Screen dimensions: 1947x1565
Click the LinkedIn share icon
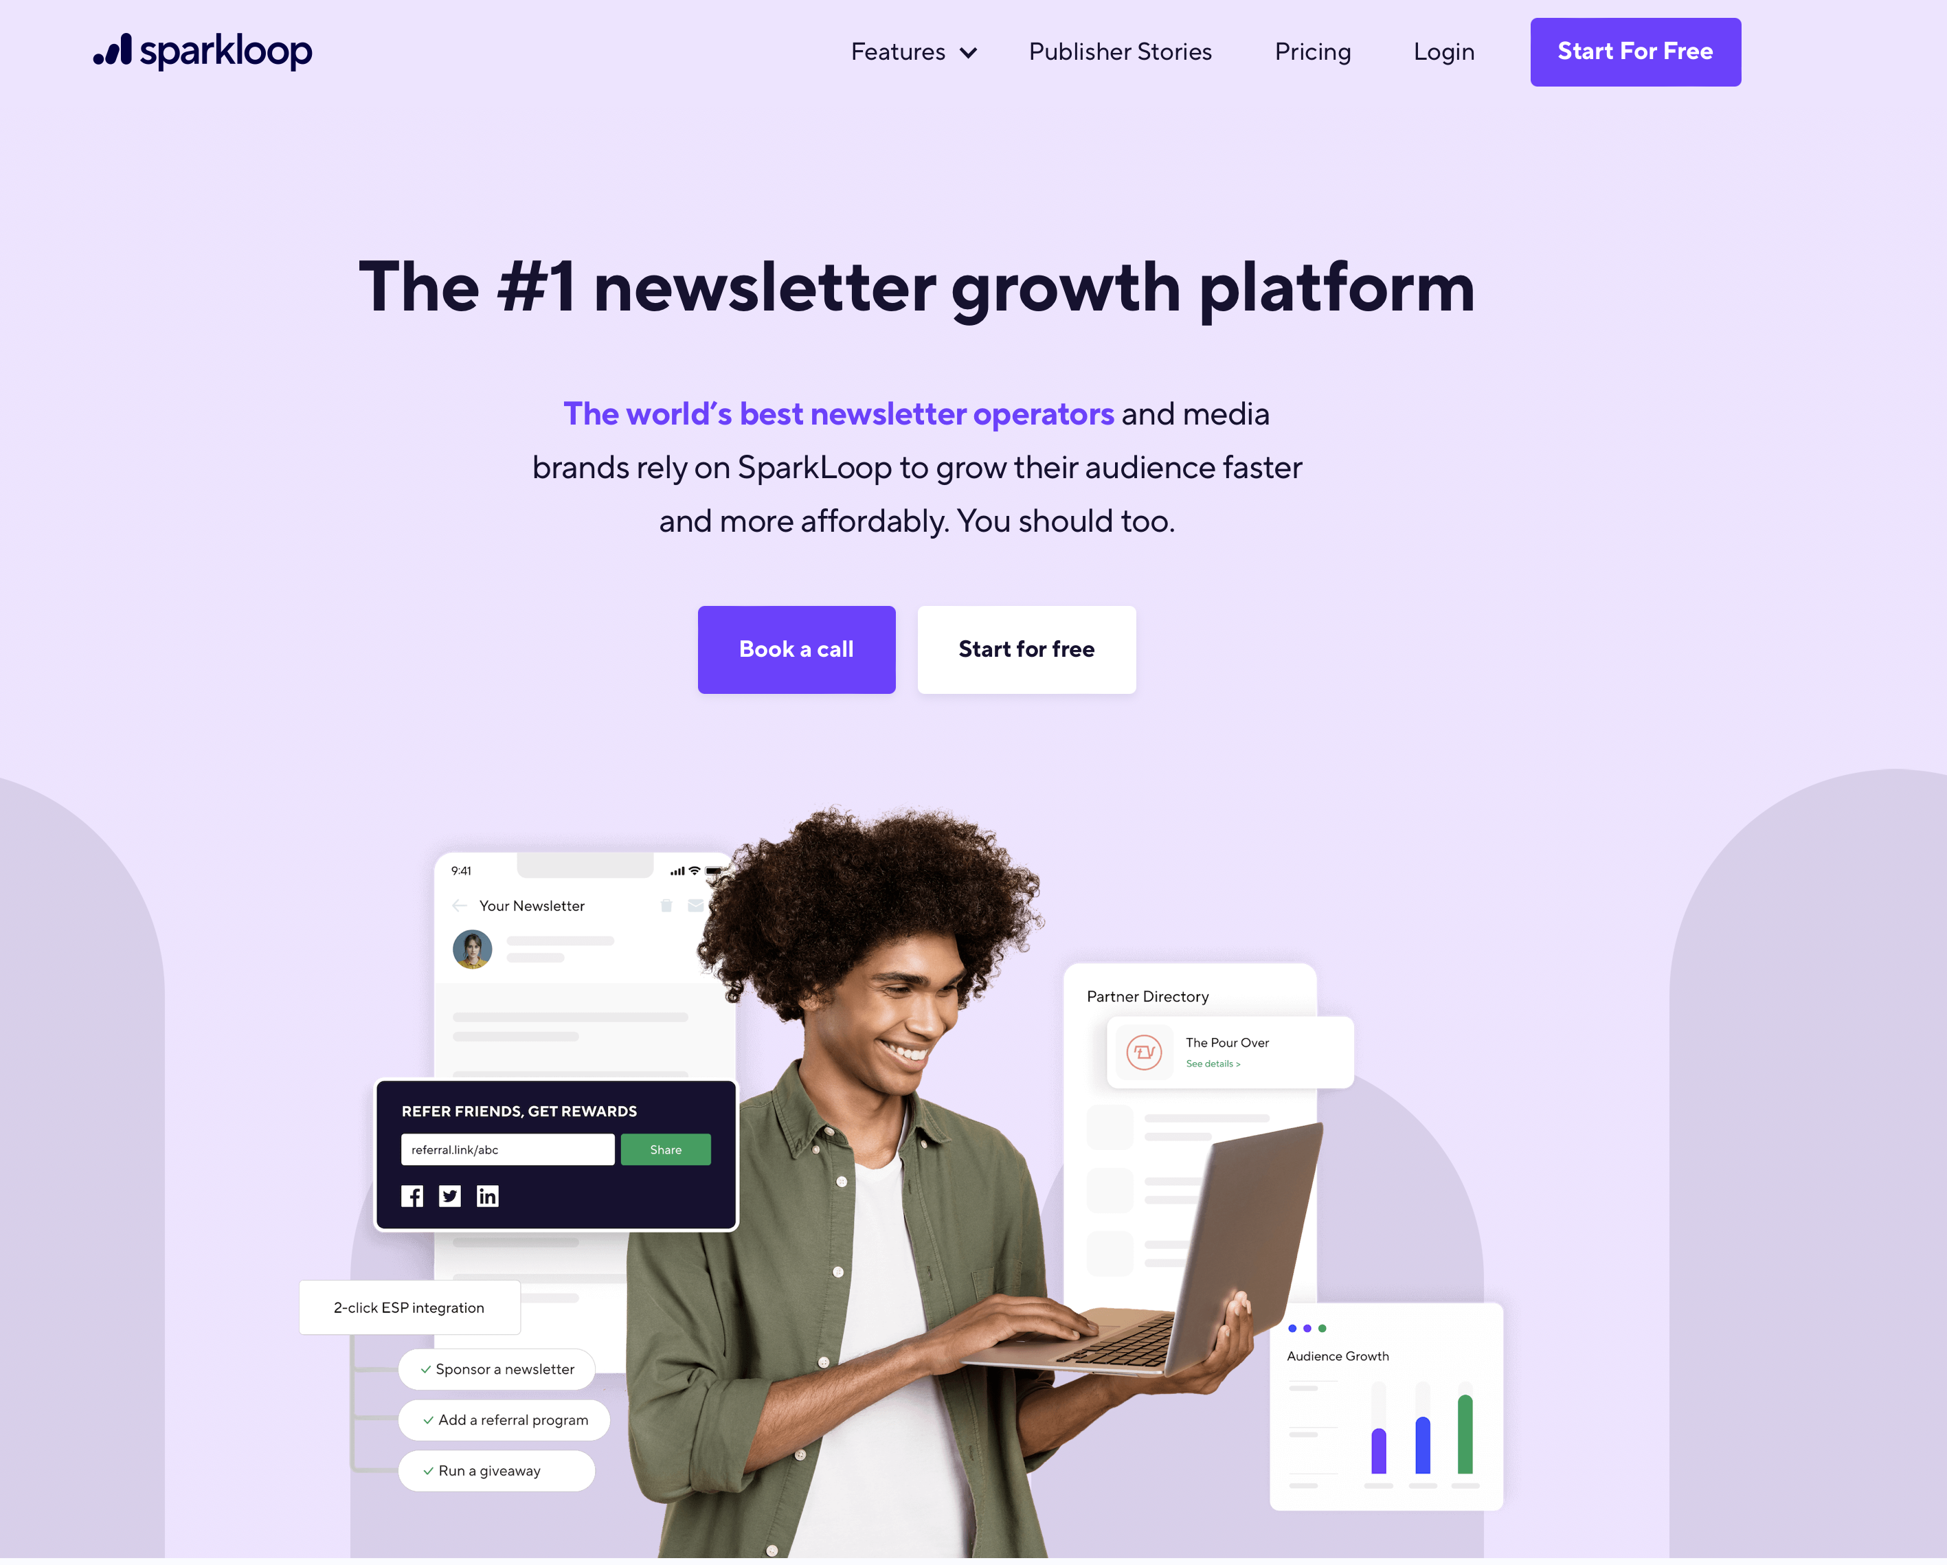tap(487, 1196)
